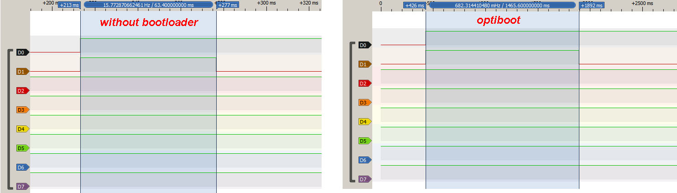677x193 pixels.
Task: Click the 1465.6 ms cursor measurement label
Action: point(502,5)
